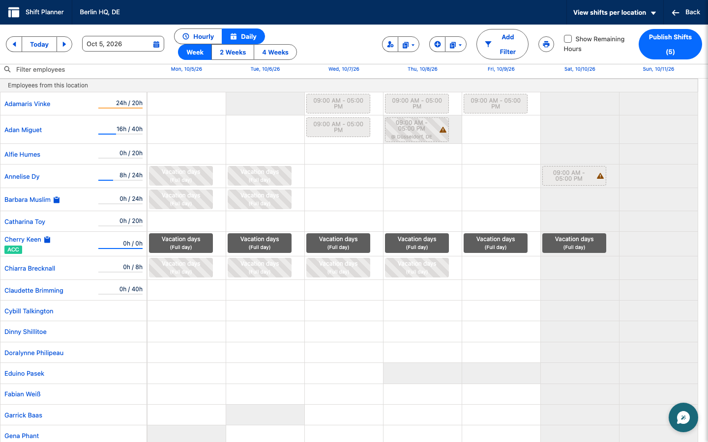Open Claudette Brimming employee link
Screen dimensions: 708x442
(34, 290)
